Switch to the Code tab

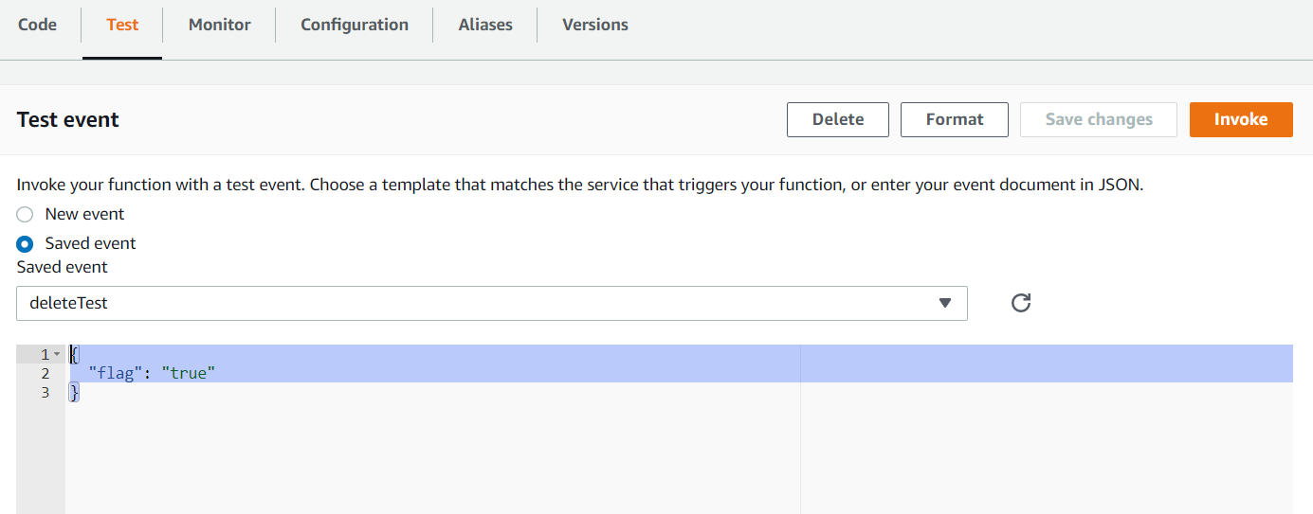click(38, 25)
